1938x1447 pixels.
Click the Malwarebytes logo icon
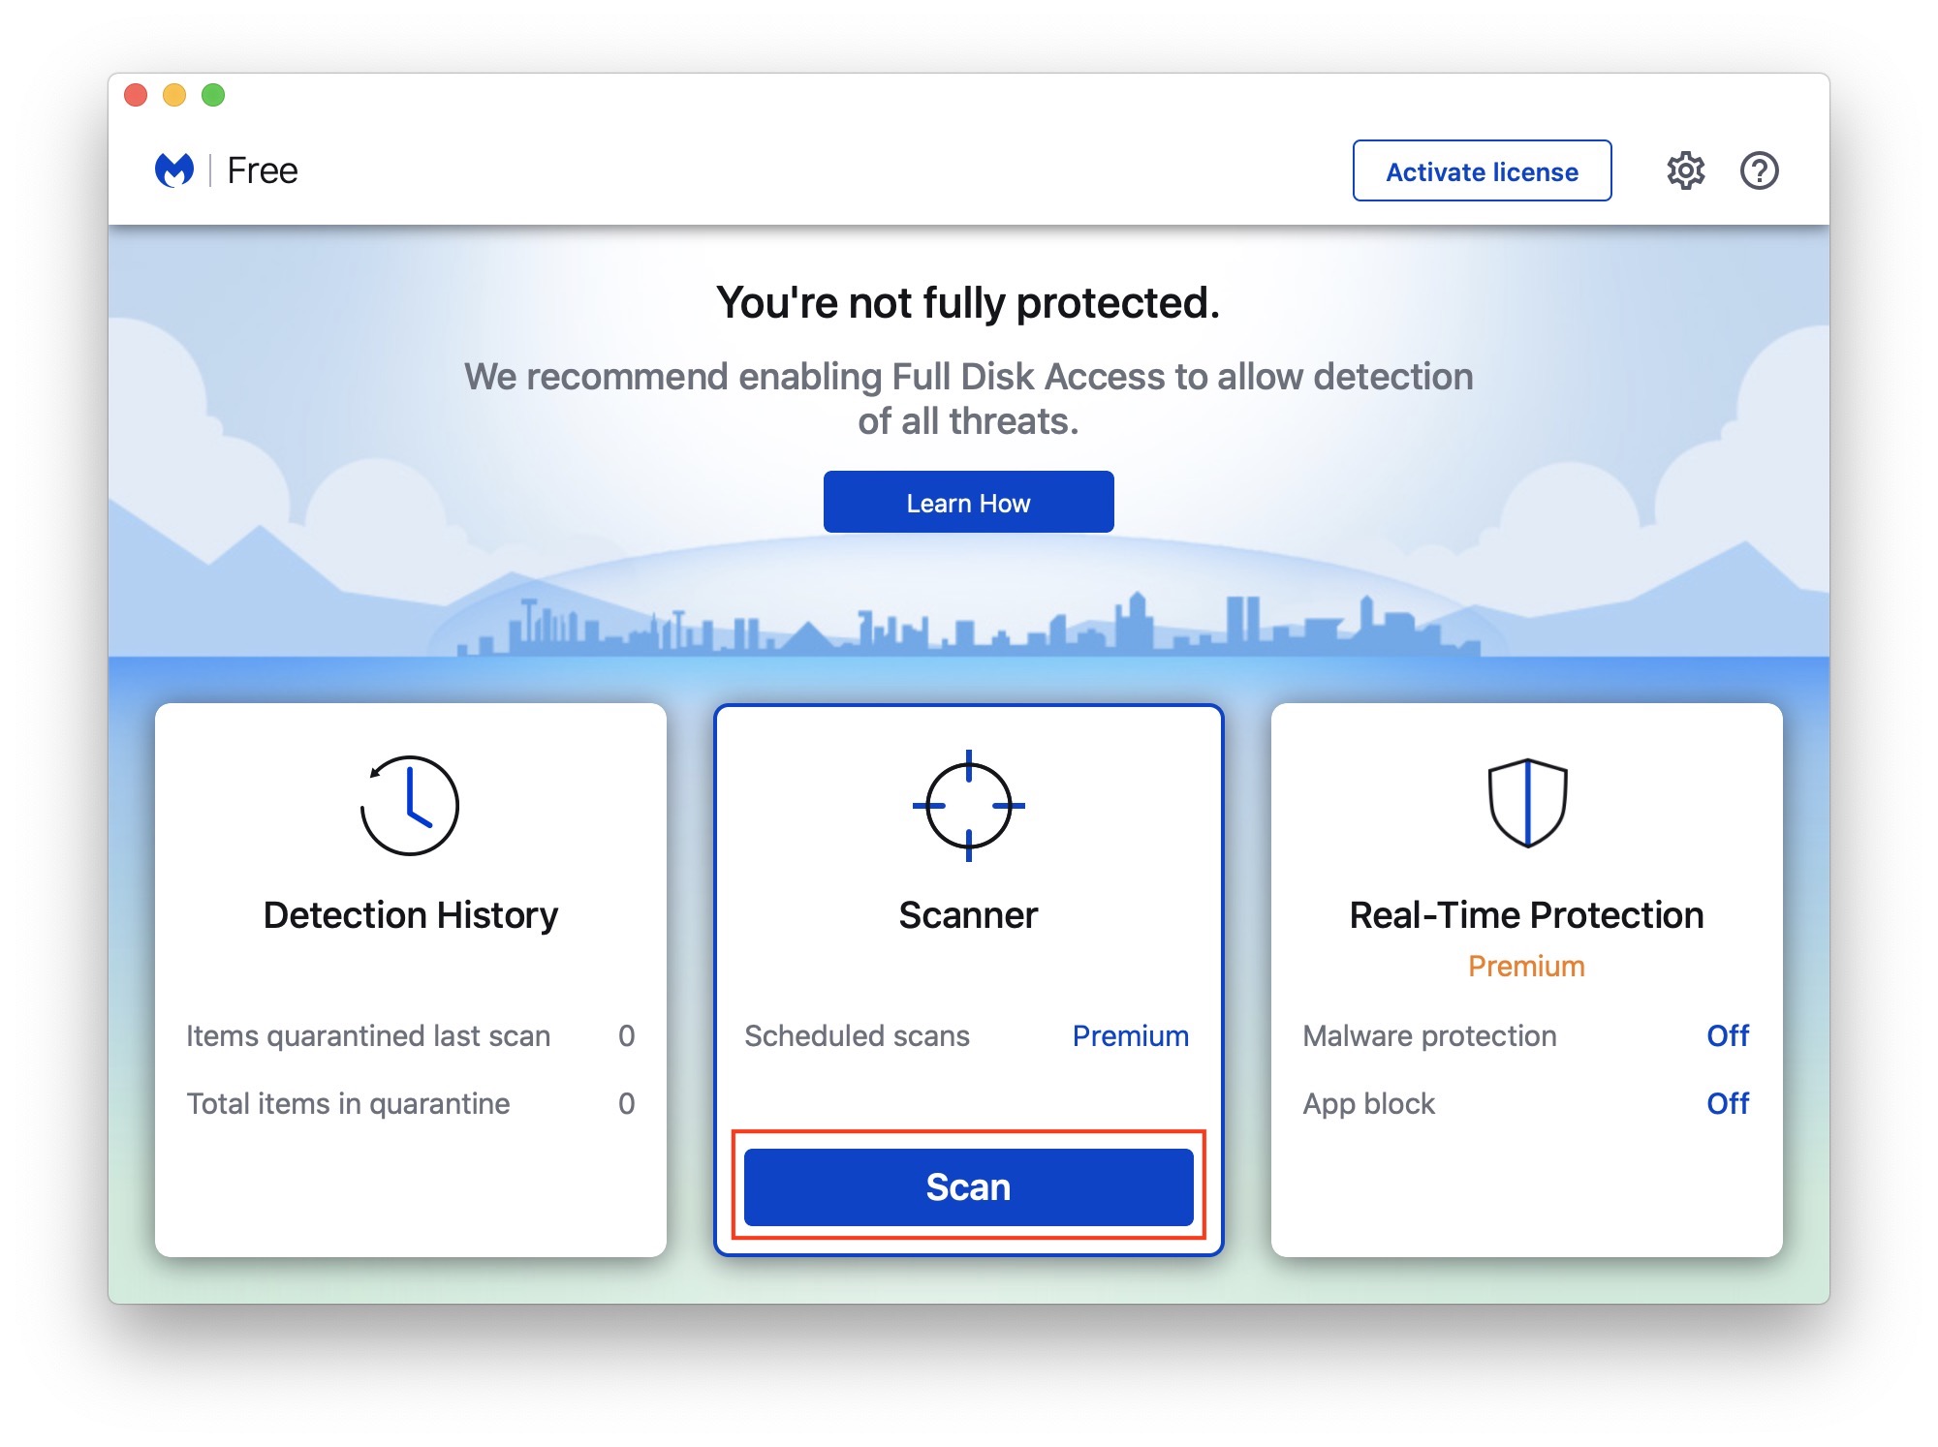pyautogui.click(x=174, y=170)
